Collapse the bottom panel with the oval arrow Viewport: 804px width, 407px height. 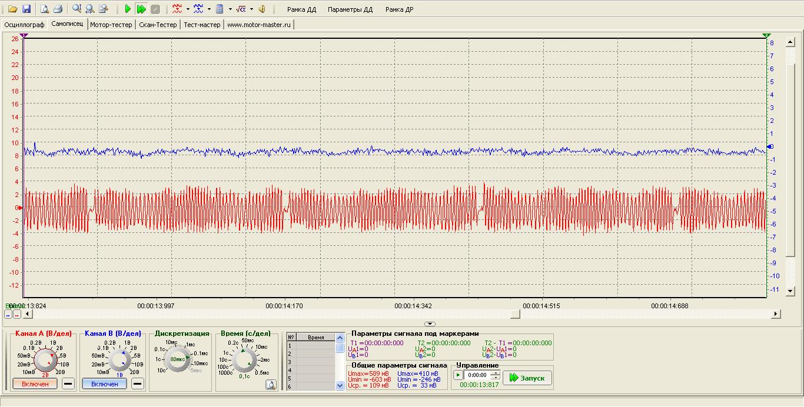(x=430, y=324)
